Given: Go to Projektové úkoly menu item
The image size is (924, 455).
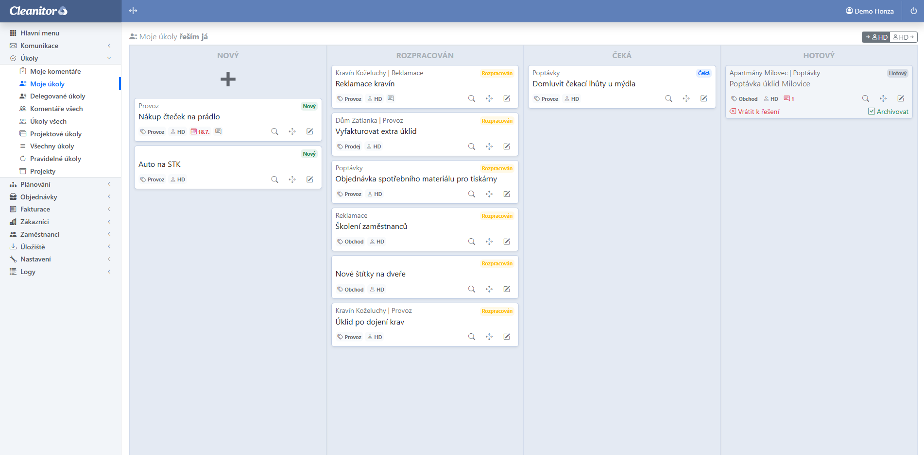Looking at the screenshot, I should (55, 134).
